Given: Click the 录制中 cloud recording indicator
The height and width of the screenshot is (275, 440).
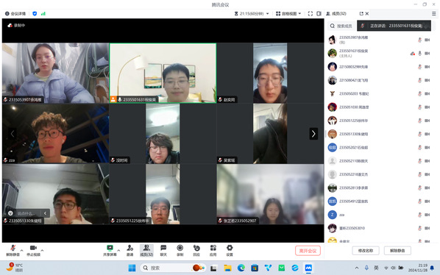Looking at the screenshot, I should (16, 25).
